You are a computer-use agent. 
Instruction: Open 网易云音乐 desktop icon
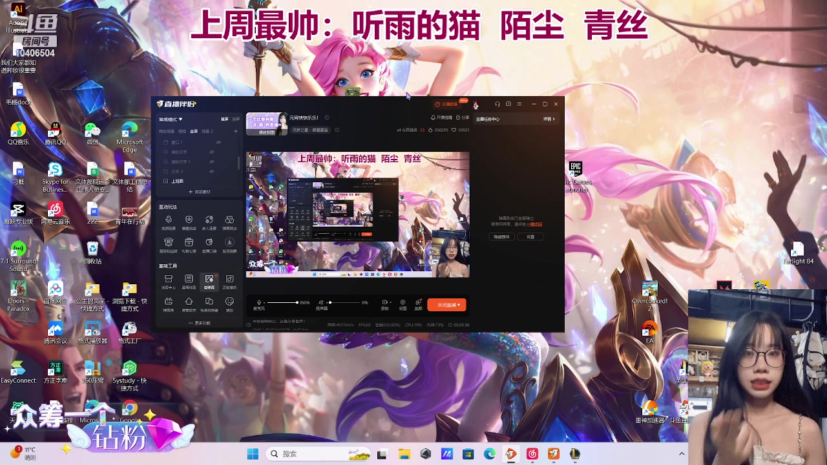pos(56,213)
